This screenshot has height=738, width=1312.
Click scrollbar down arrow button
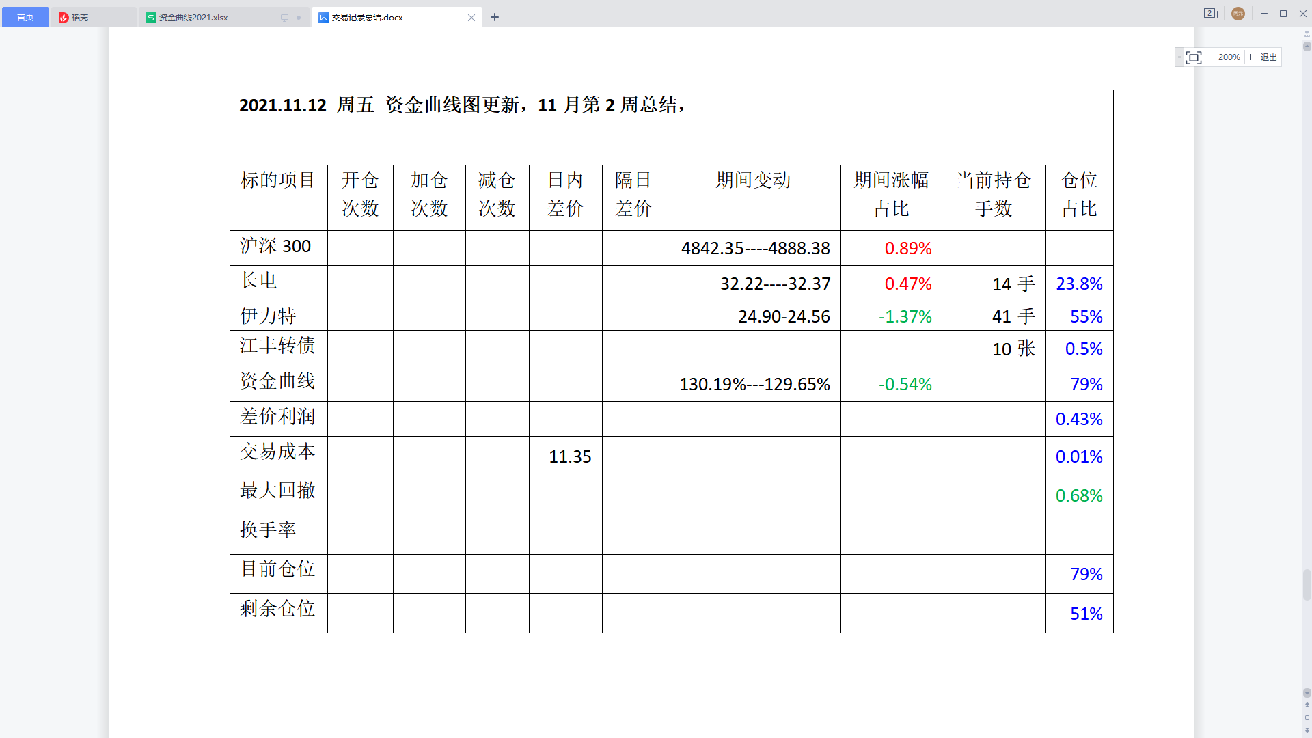(1307, 693)
